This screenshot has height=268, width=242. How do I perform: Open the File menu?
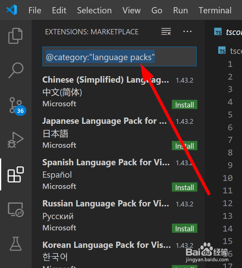(35, 10)
